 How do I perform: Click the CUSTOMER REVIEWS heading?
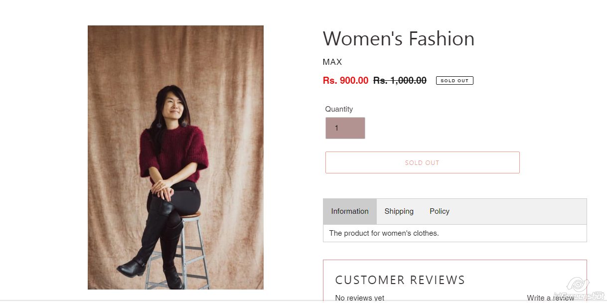click(x=400, y=280)
